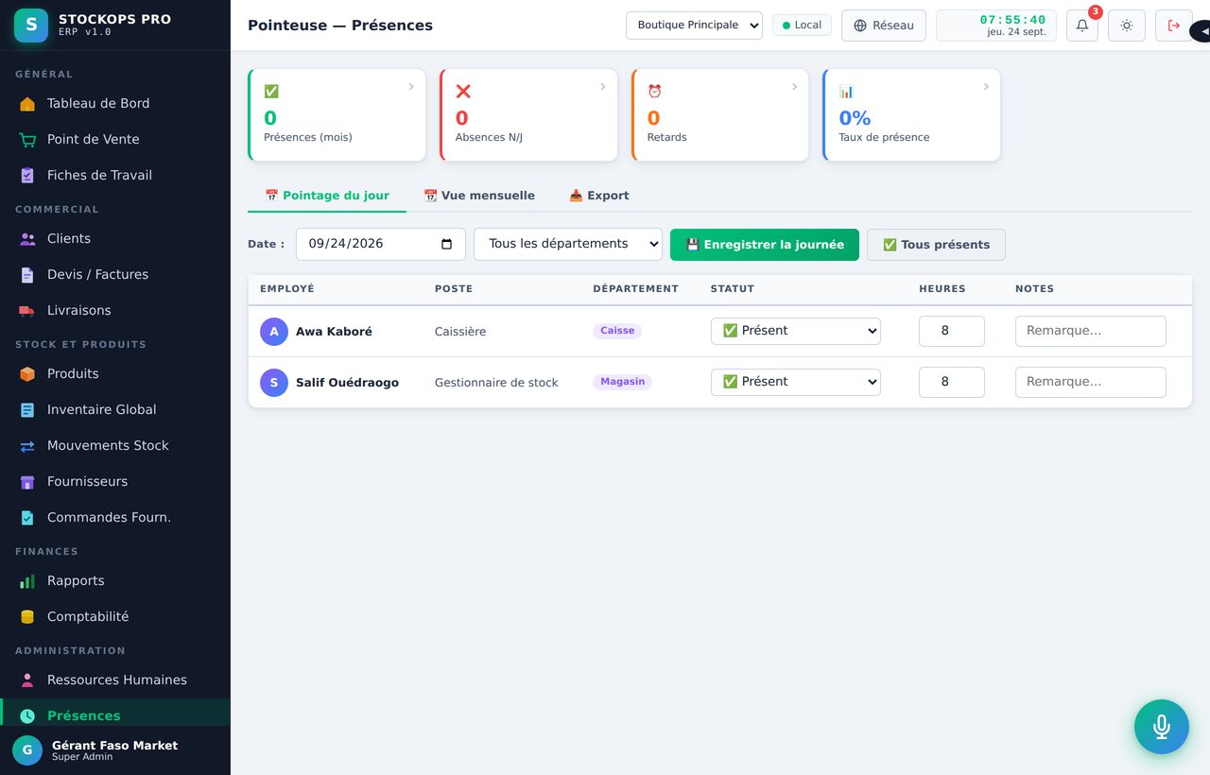Expand the Présences (mois) card
1210x775 pixels.
tap(337, 114)
